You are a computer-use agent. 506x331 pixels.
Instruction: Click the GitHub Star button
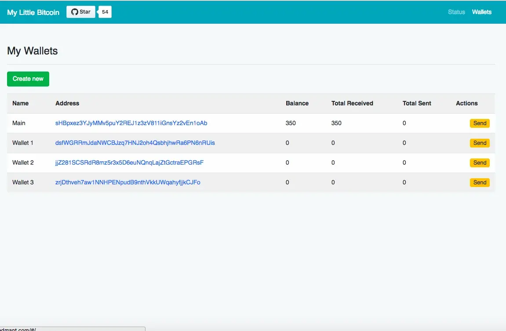[81, 12]
